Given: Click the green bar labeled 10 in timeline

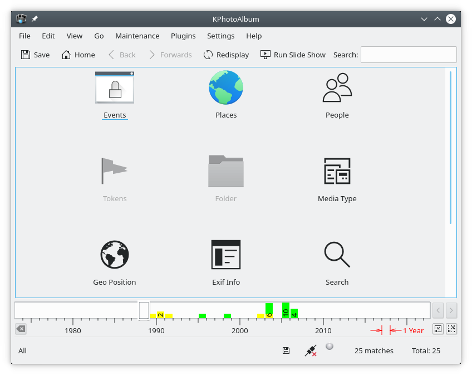Looking at the screenshot, I should pos(286,311).
